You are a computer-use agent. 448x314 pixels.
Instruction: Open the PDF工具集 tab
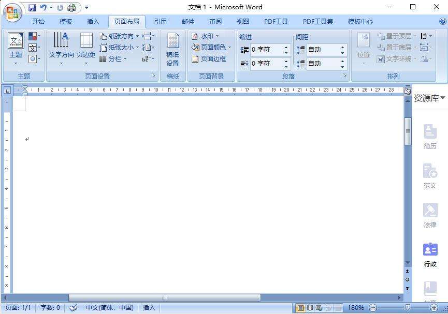pos(317,21)
